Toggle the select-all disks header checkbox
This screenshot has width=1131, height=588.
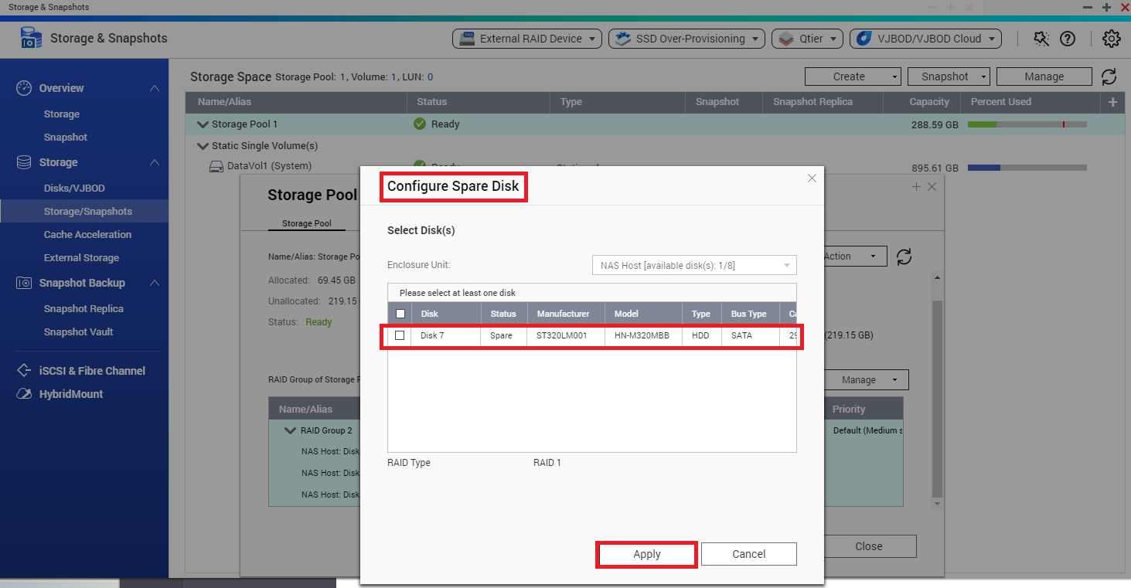[400, 314]
